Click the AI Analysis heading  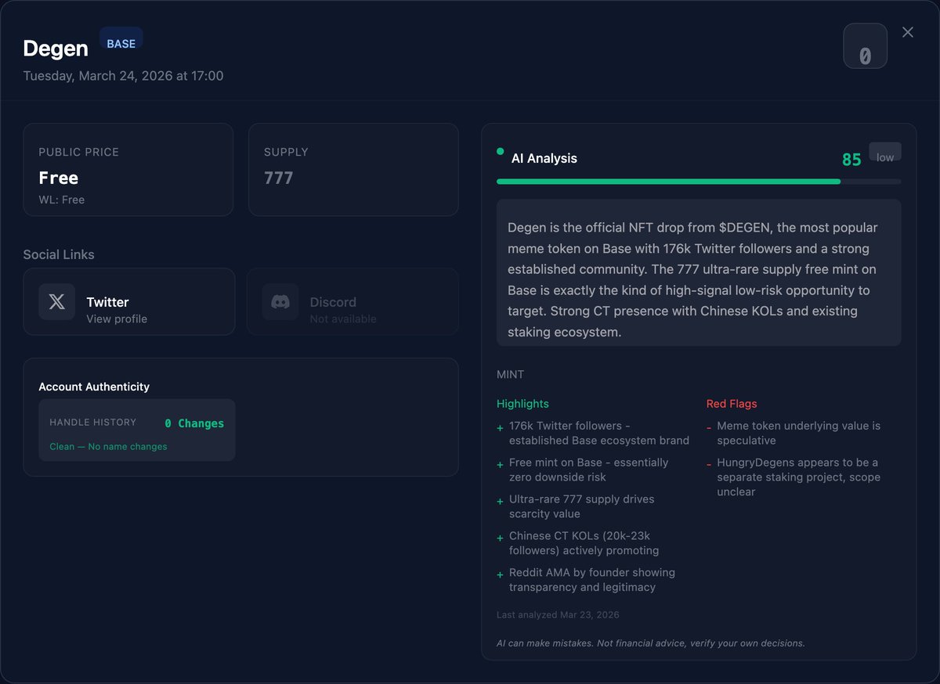(x=544, y=158)
